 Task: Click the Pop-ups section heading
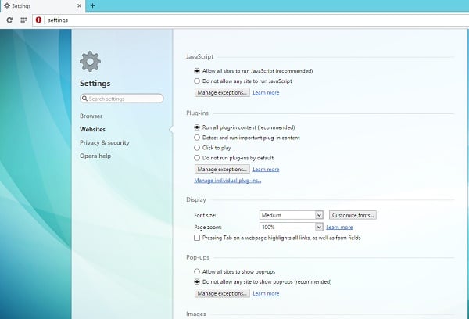tap(198, 257)
